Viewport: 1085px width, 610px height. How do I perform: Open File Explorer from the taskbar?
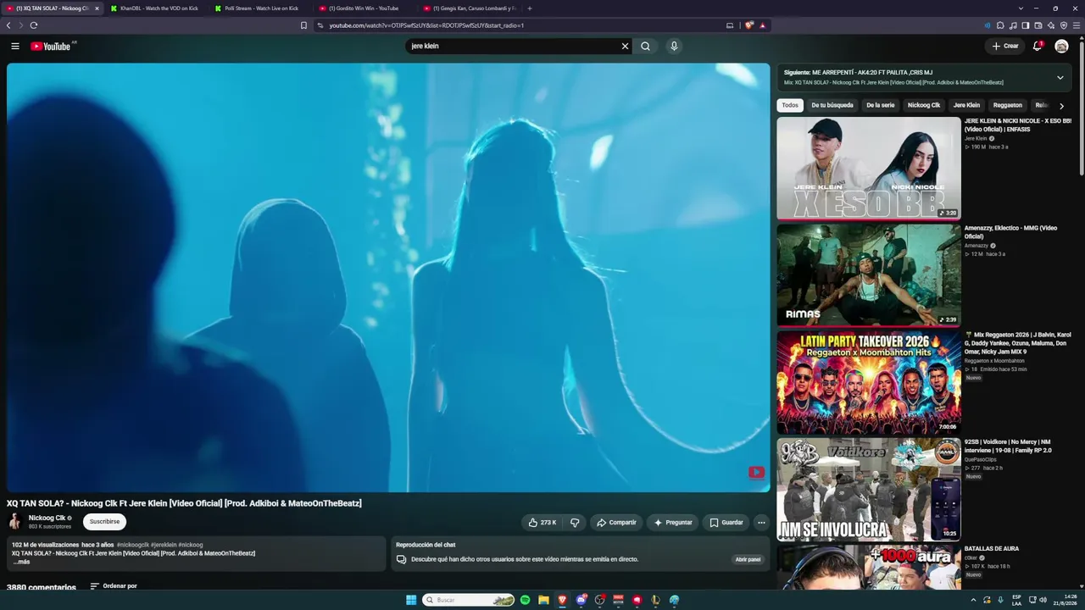[x=543, y=600]
